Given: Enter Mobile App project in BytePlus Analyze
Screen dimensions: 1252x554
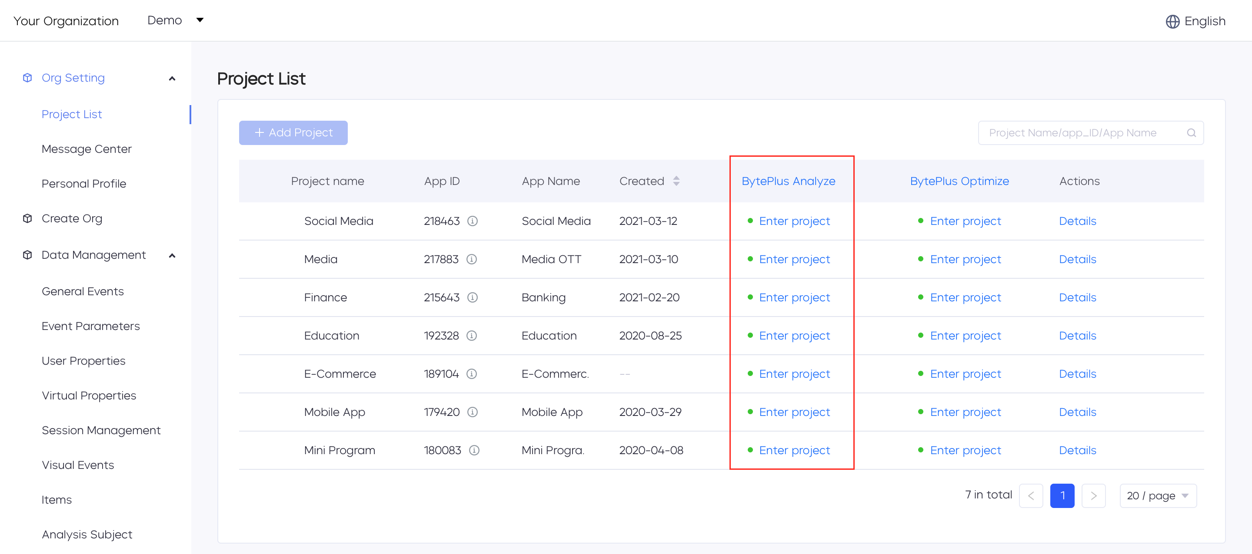Looking at the screenshot, I should pyautogui.click(x=794, y=412).
